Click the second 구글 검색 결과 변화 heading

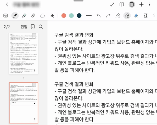tap(74, 84)
